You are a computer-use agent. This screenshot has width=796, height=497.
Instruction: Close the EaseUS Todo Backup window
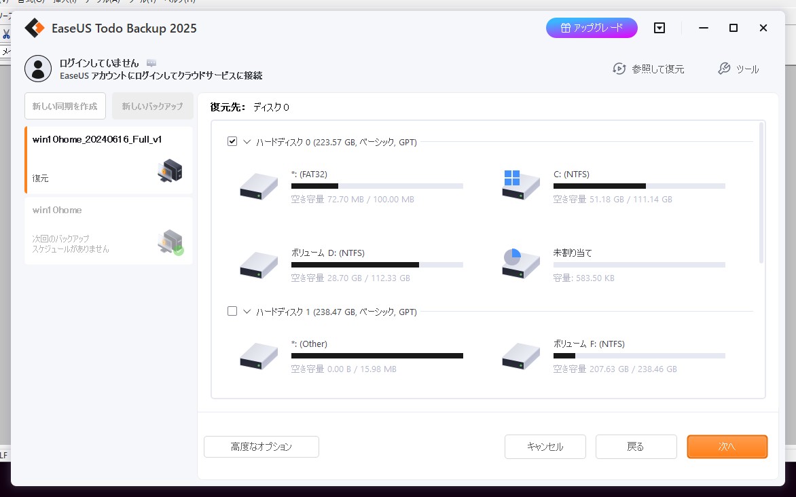763,28
